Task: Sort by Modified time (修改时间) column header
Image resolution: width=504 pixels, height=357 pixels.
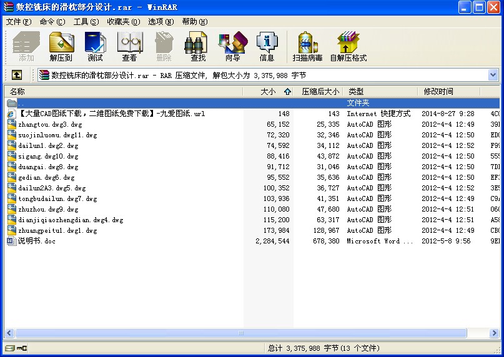Action: point(448,92)
